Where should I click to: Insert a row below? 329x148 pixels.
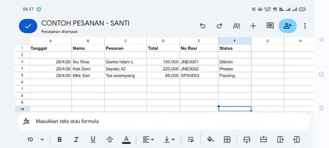click(247, 140)
